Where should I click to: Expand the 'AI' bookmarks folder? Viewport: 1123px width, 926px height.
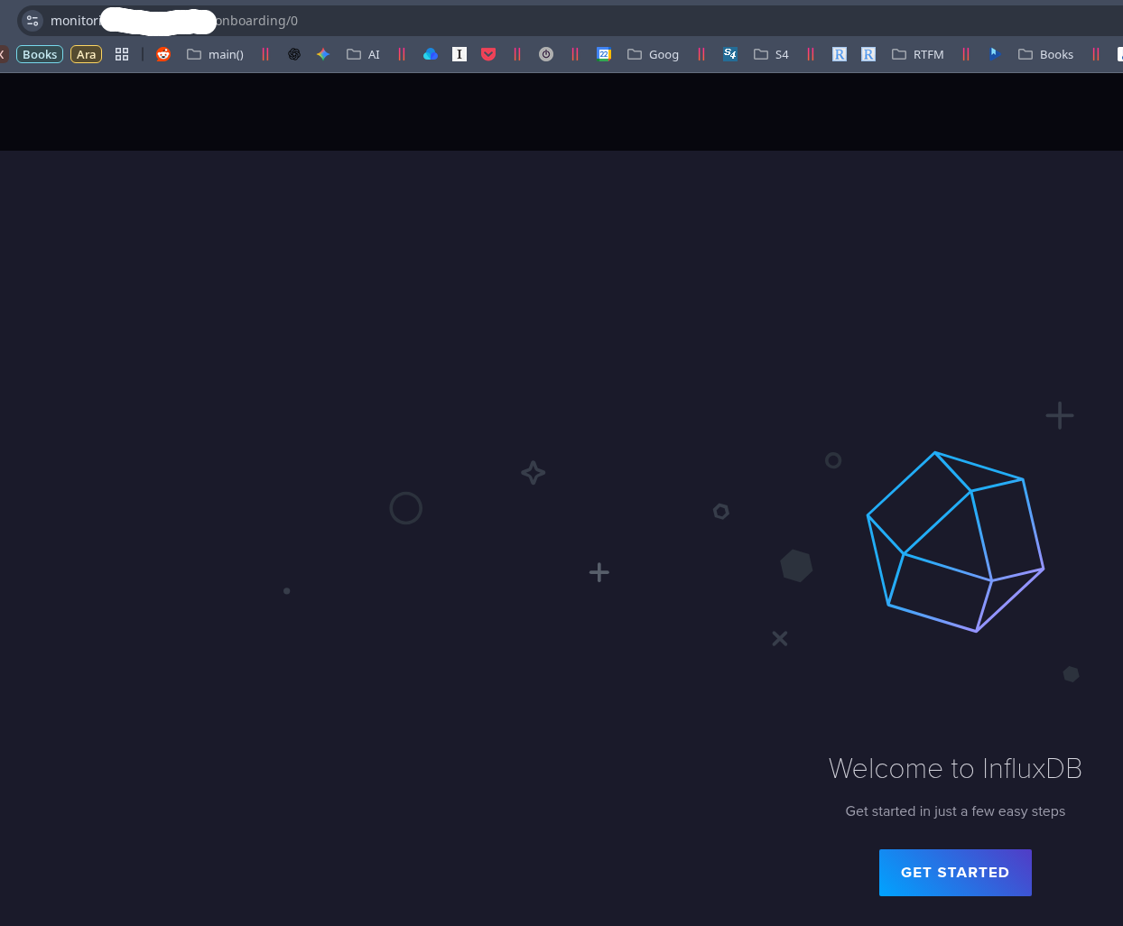coord(364,54)
